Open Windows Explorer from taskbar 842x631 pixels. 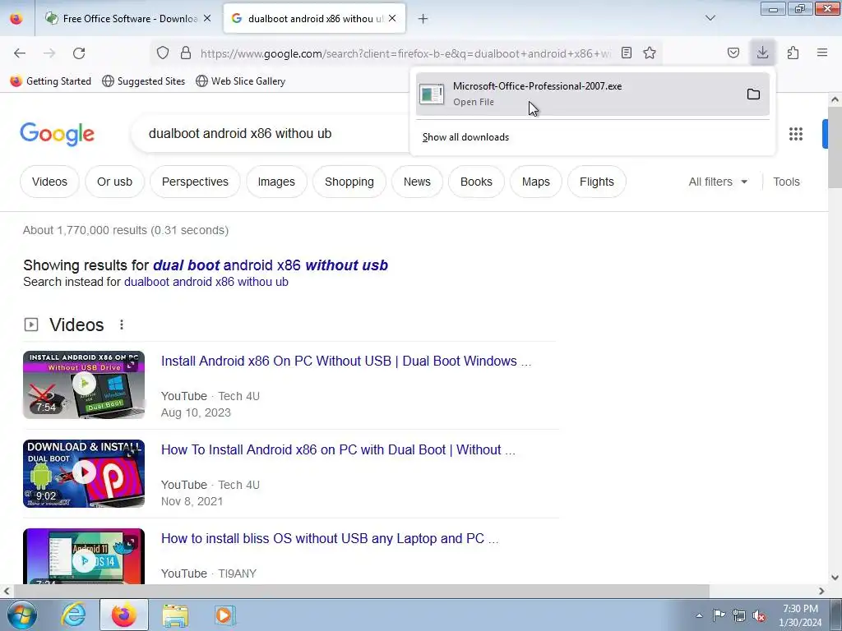[175, 615]
